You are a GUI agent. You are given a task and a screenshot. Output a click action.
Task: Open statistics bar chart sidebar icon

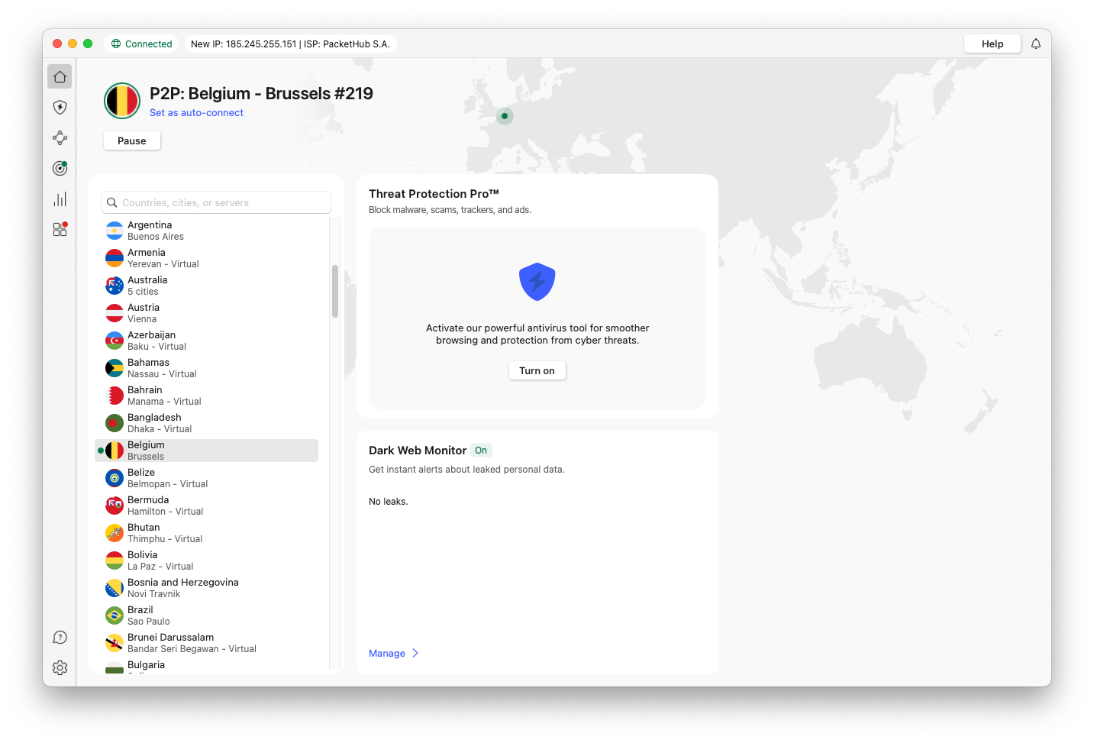(60, 199)
